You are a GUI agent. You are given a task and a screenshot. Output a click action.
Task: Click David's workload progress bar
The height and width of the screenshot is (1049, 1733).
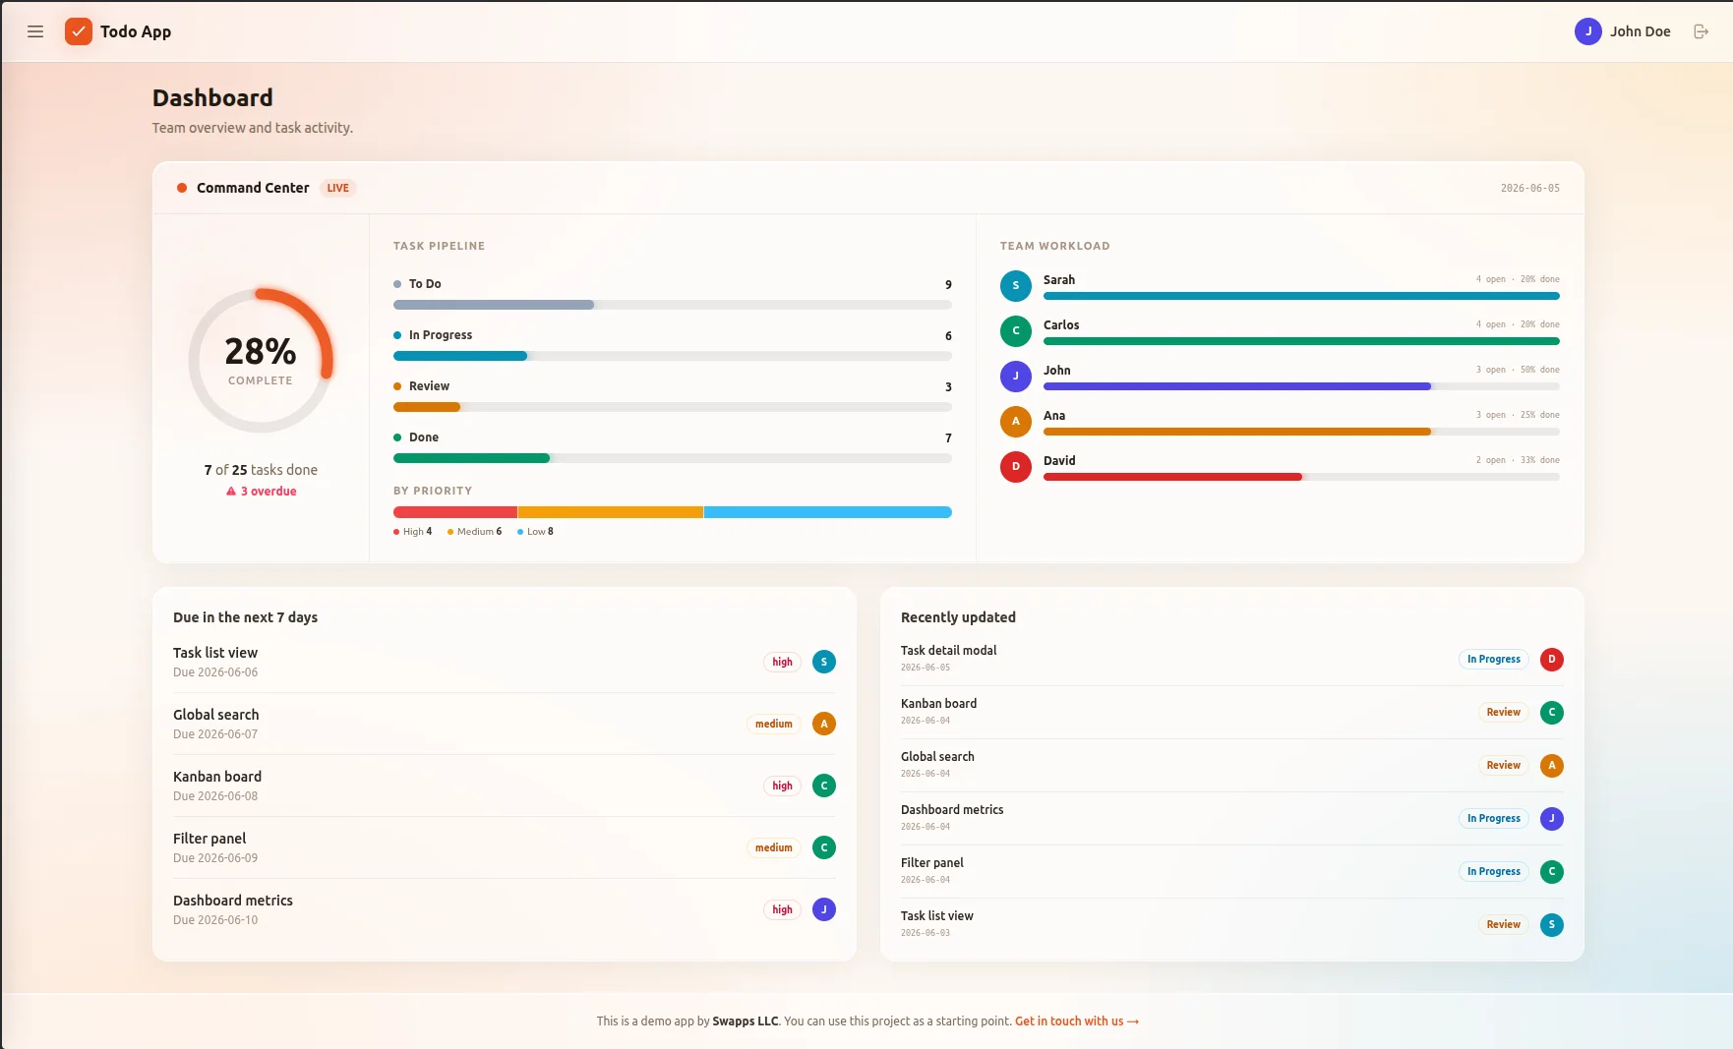point(1301,477)
